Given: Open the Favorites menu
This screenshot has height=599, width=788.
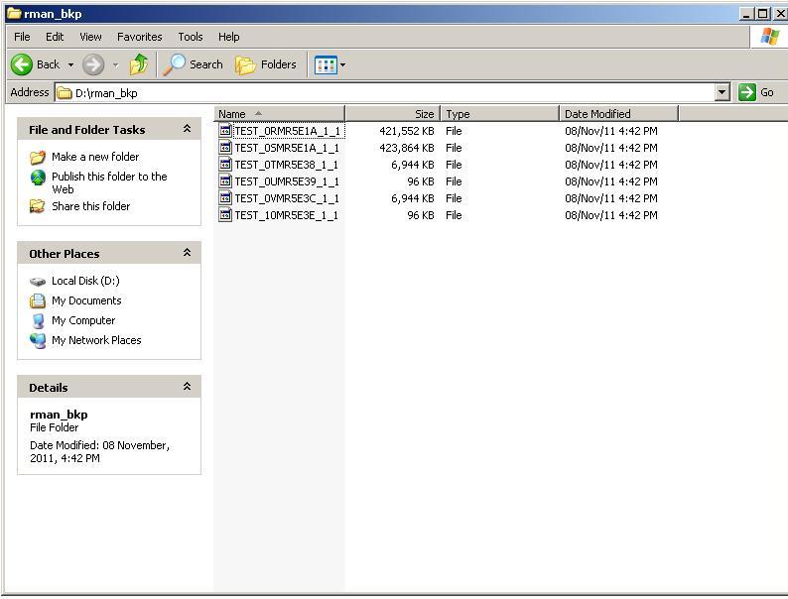Looking at the screenshot, I should point(139,37).
